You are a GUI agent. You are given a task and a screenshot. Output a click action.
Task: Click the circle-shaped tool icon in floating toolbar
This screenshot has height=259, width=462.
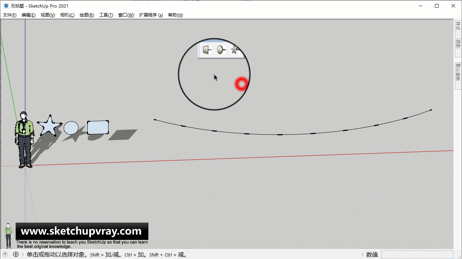221,50
